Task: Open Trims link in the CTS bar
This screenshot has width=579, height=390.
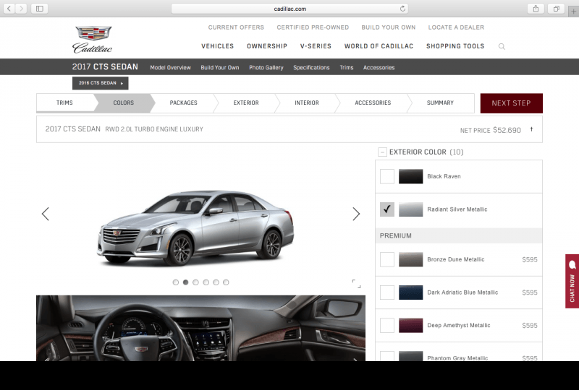Action: pyautogui.click(x=347, y=67)
